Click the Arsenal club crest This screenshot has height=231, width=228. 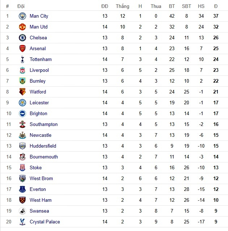pos(22,49)
